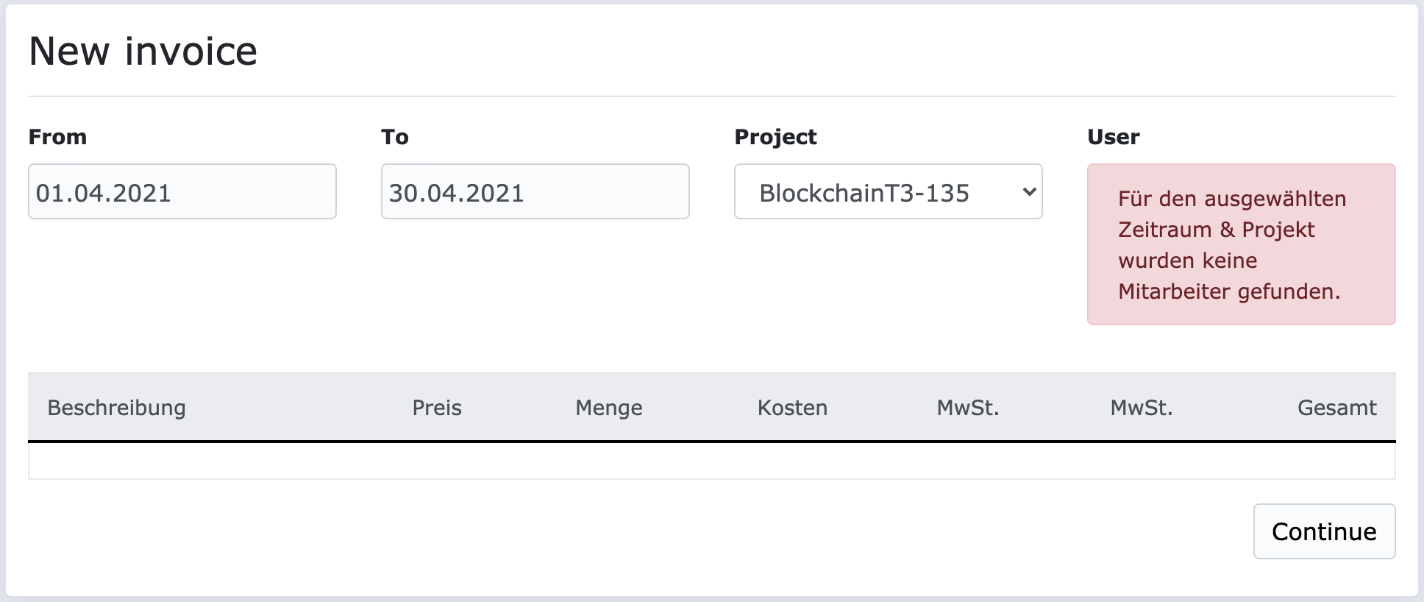Screen dimensions: 1424x602
Task: Click the Gesamt column header
Action: coord(1336,408)
